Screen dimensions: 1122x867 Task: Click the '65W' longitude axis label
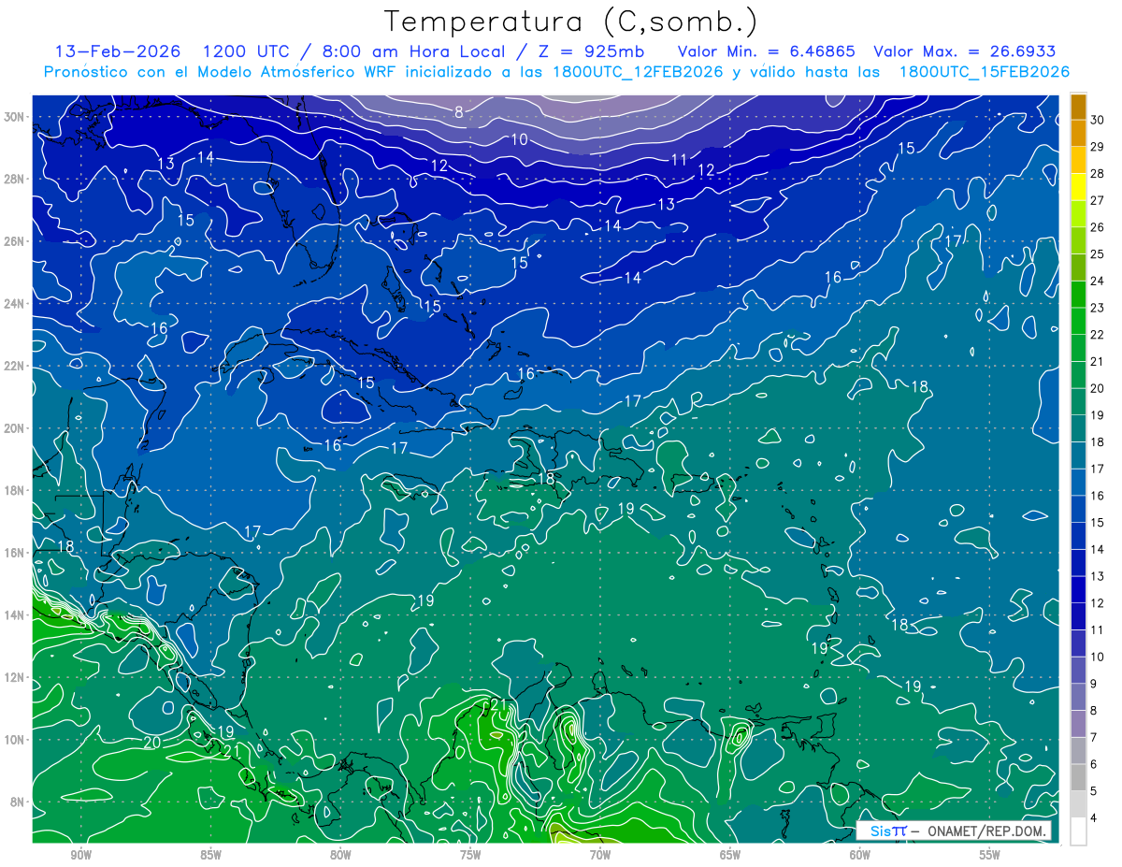tap(730, 855)
